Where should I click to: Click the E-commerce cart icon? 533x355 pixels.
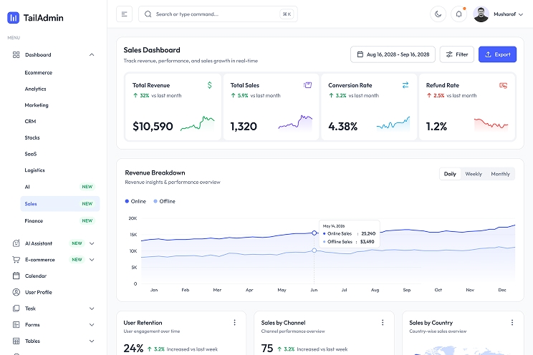pos(16,260)
